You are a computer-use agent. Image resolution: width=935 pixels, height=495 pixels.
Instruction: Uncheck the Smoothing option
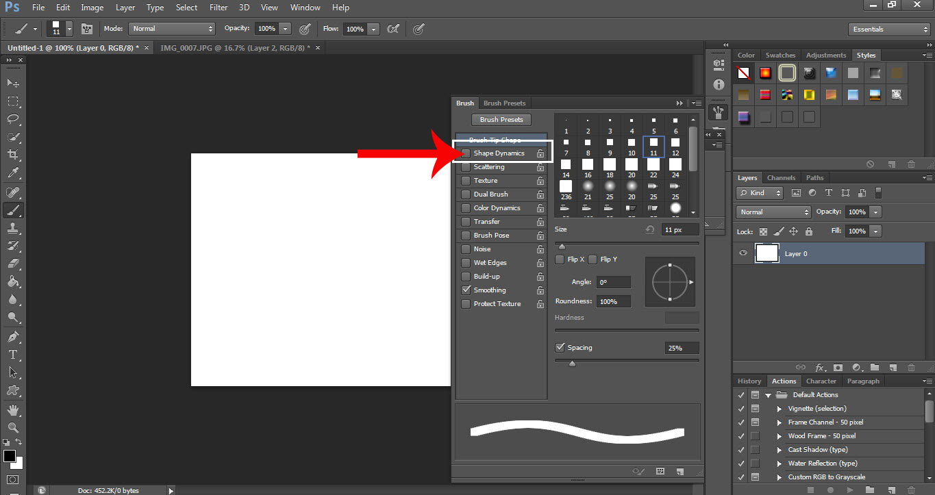pos(466,290)
